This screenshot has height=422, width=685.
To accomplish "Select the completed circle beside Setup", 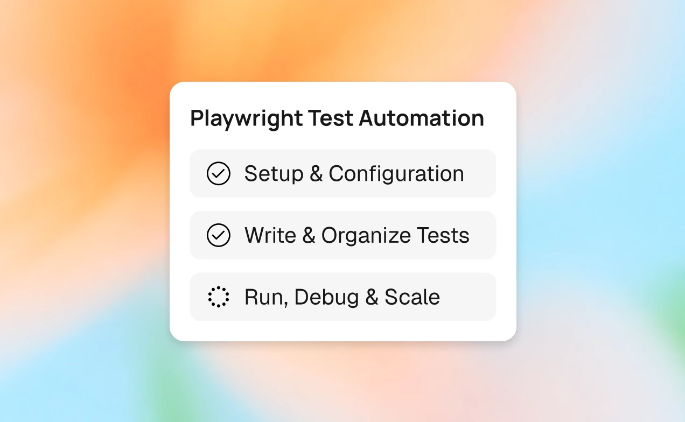I will tap(219, 174).
